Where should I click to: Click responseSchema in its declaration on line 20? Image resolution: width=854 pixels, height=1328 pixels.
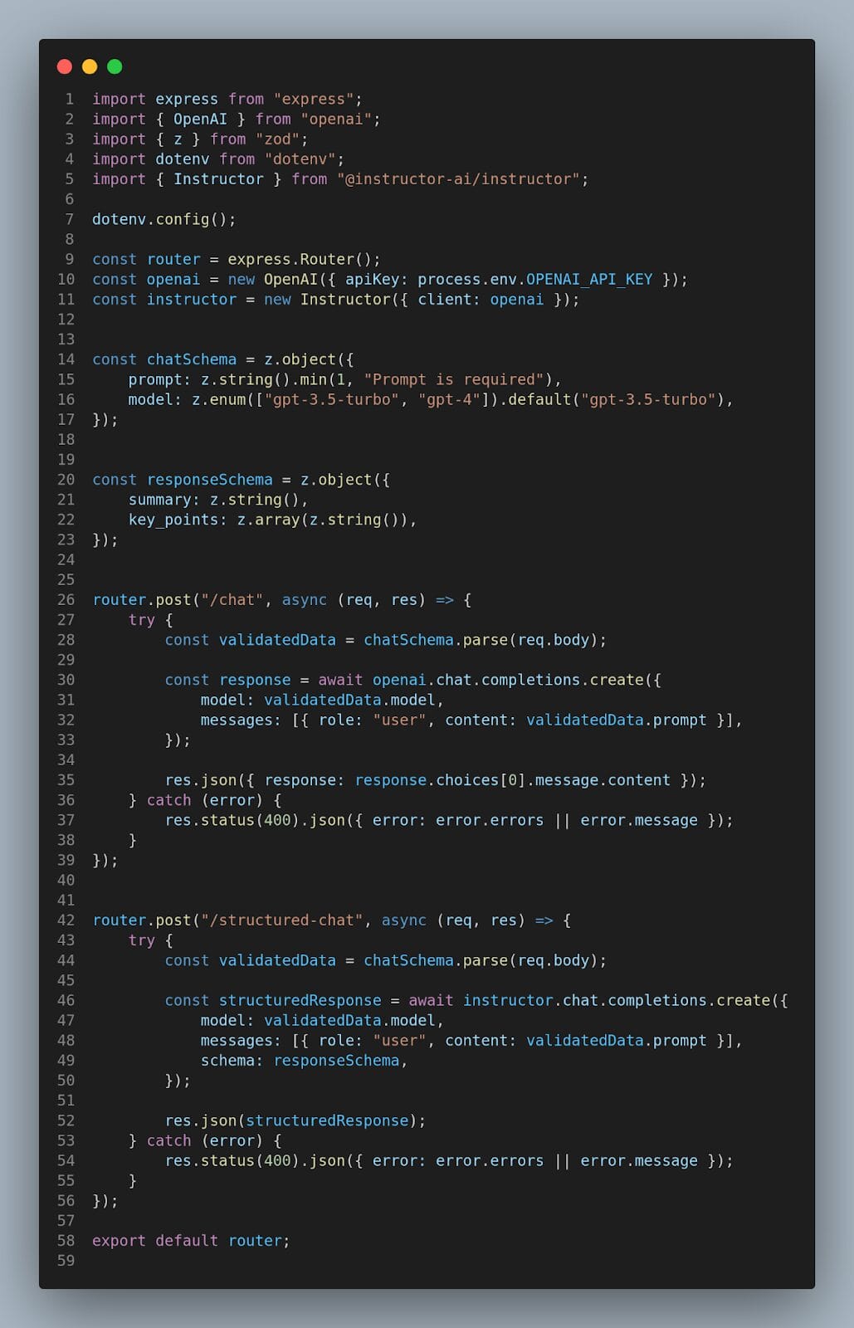point(209,480)
